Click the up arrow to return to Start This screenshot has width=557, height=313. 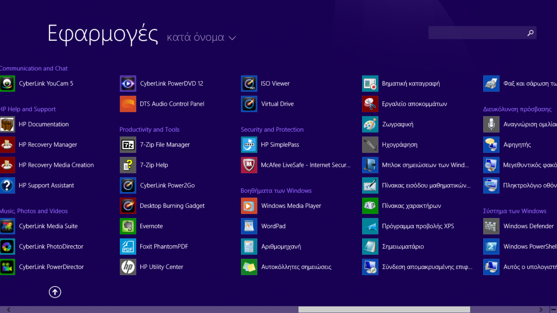point(55,292)
